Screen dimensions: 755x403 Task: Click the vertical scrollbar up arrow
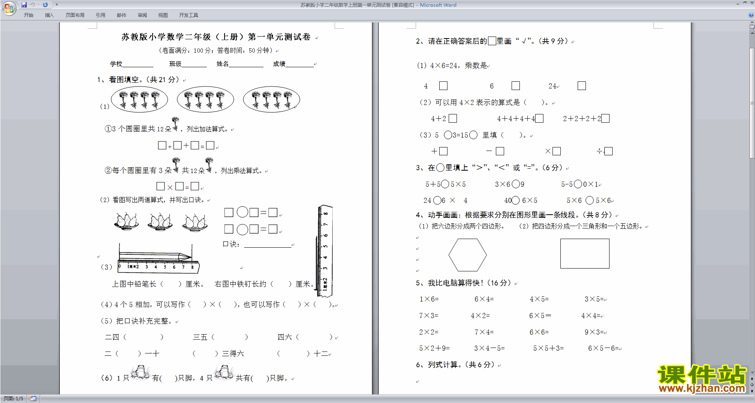tap(752, 33)
